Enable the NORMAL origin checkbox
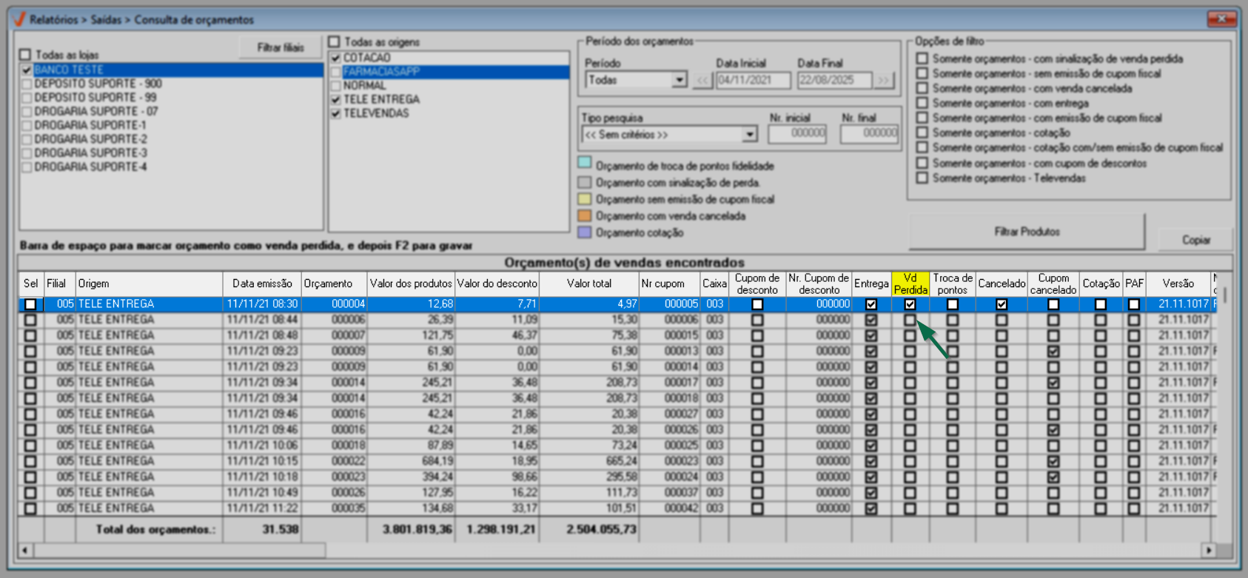 point(336,86)
